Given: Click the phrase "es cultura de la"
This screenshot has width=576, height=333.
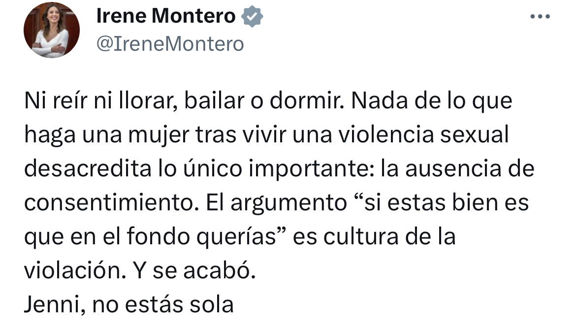Looking at the screenshot, I should click(x=374, y=237).
